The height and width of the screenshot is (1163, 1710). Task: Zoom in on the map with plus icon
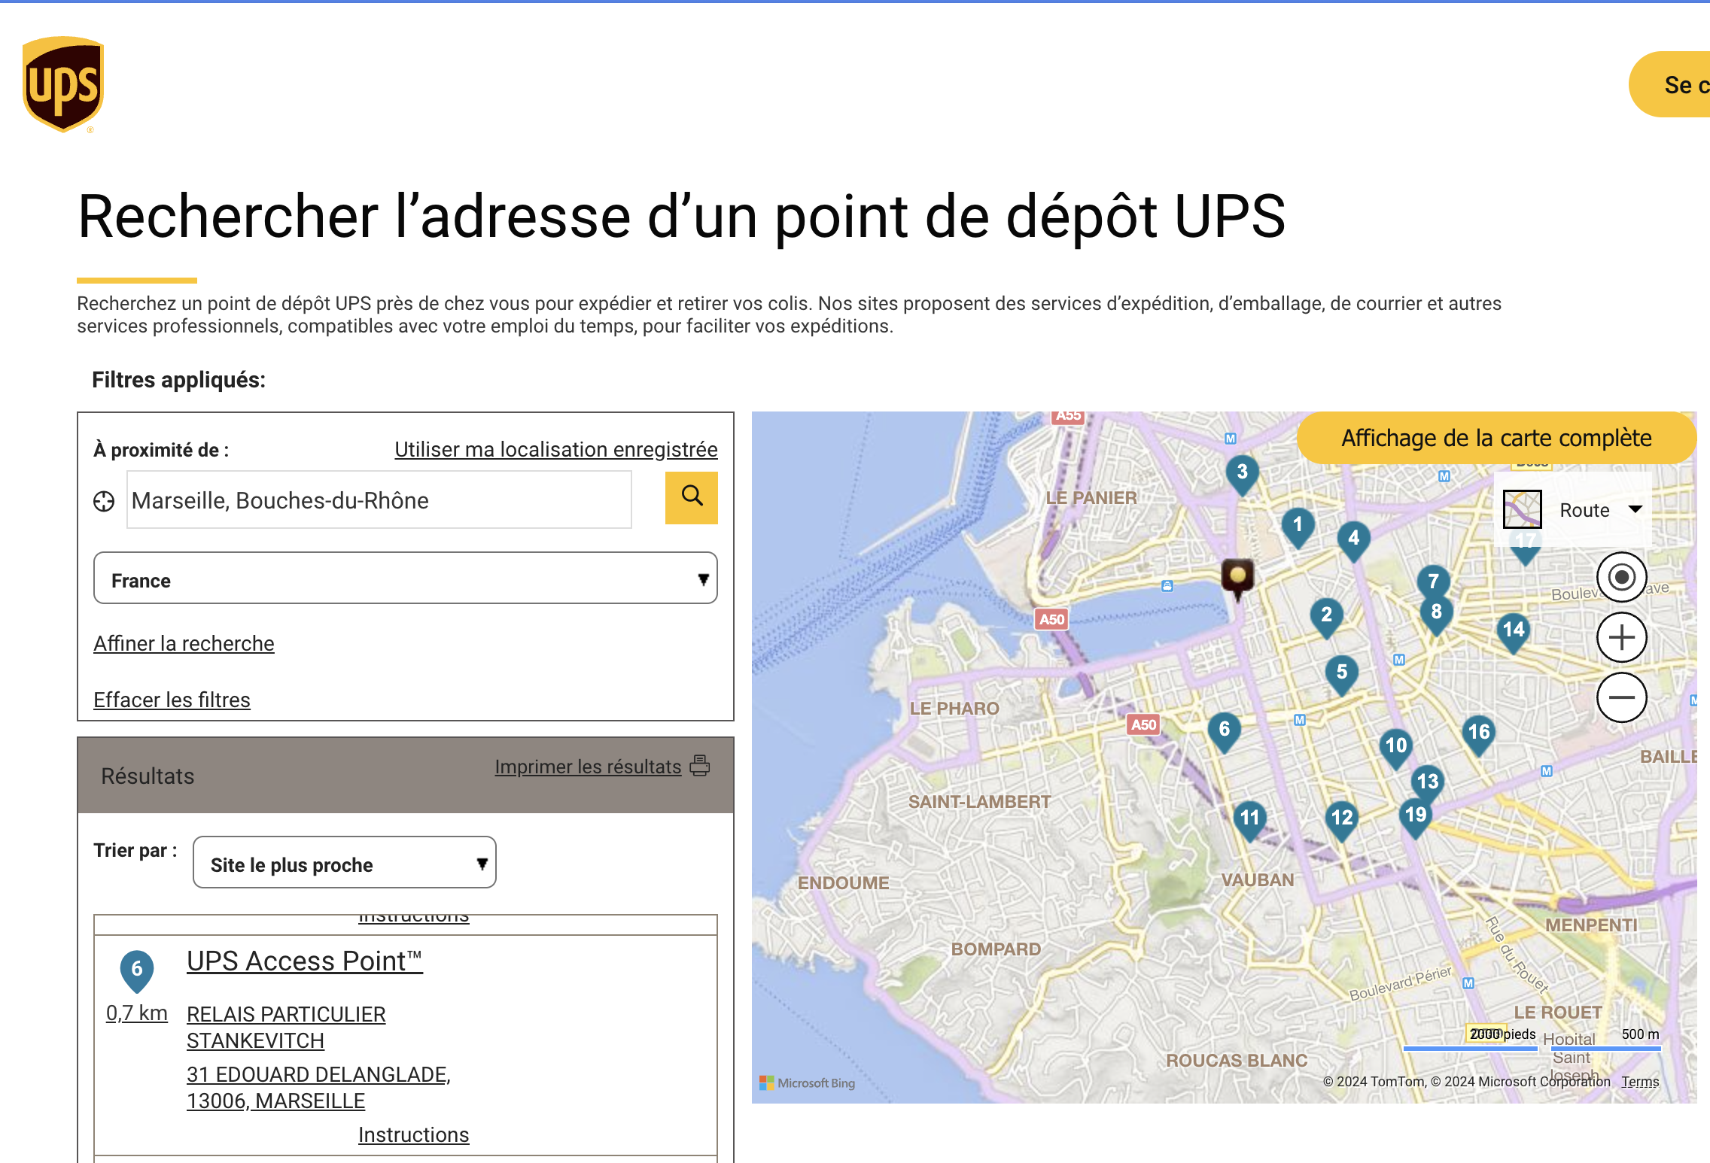[x=1621, y=637]
